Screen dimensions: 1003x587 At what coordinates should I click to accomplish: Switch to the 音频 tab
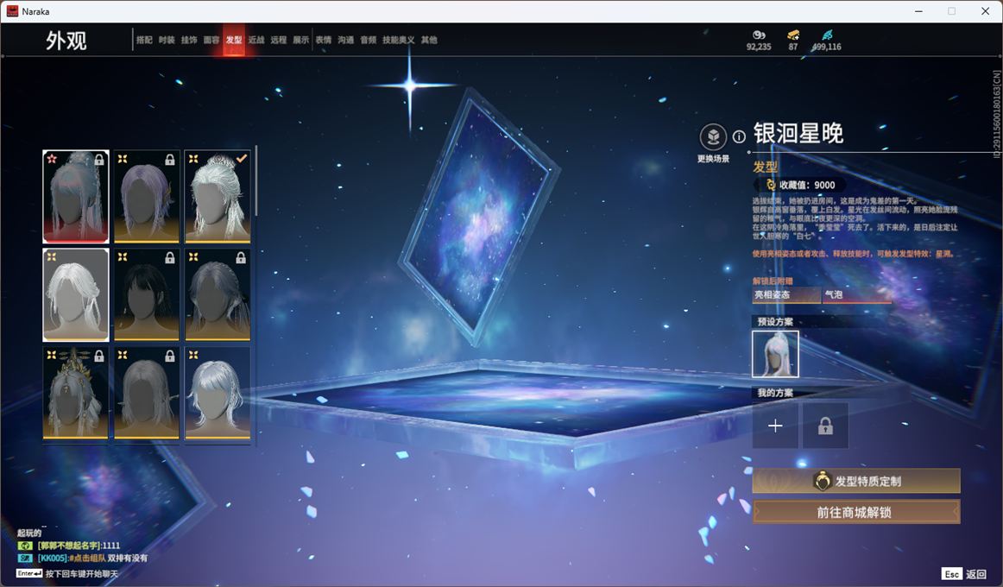coord(369,40)
